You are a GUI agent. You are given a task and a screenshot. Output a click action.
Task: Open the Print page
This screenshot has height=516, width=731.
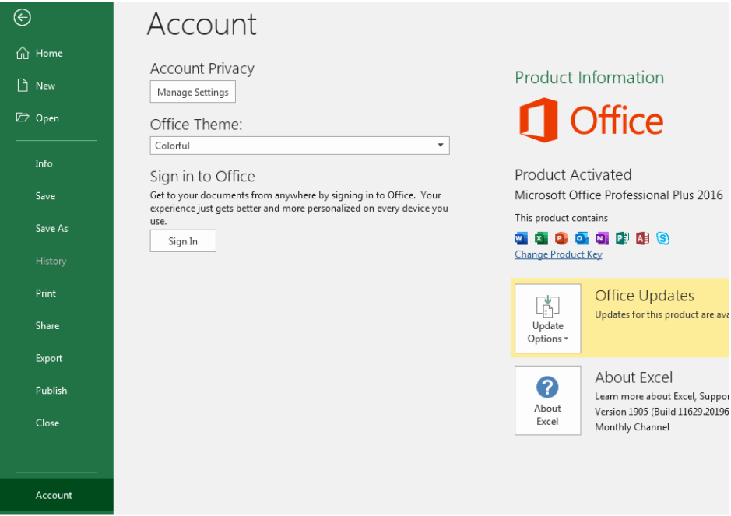click(46, 293)
